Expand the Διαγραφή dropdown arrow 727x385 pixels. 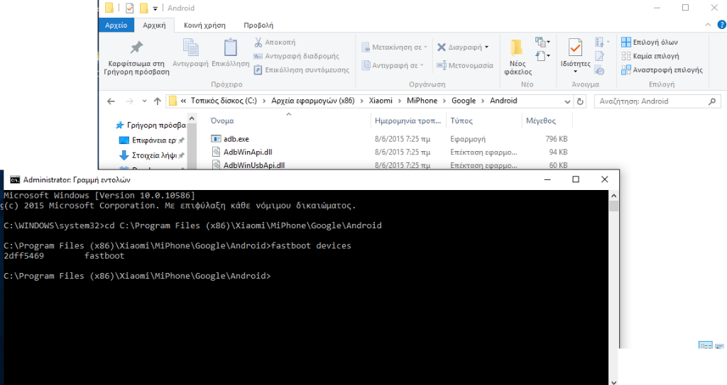pyautogui.click(x=486, y=48)
